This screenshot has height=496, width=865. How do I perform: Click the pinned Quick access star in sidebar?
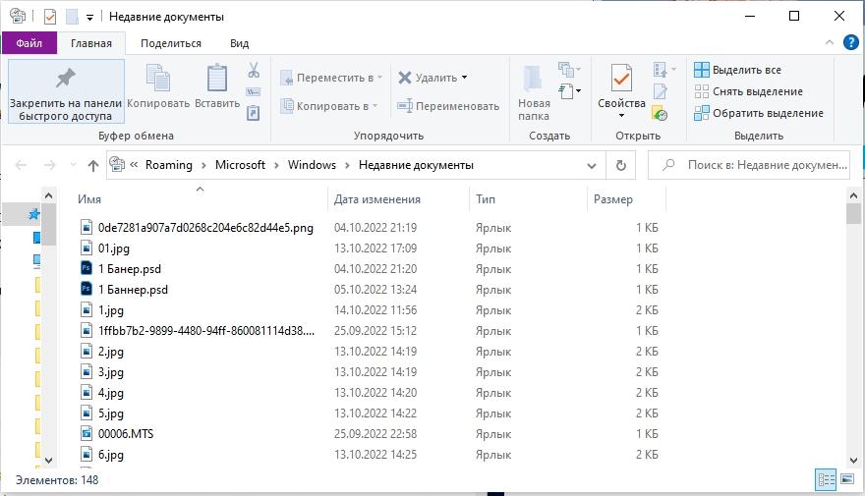click(x=34, y=214)
